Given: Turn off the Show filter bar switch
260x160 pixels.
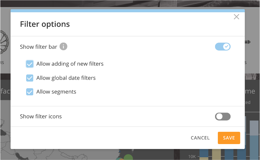Looking at the screenshot, I should click(223, 47).
